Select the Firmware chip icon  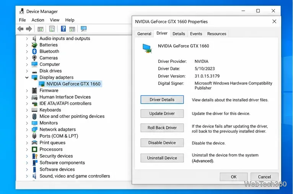34,90
